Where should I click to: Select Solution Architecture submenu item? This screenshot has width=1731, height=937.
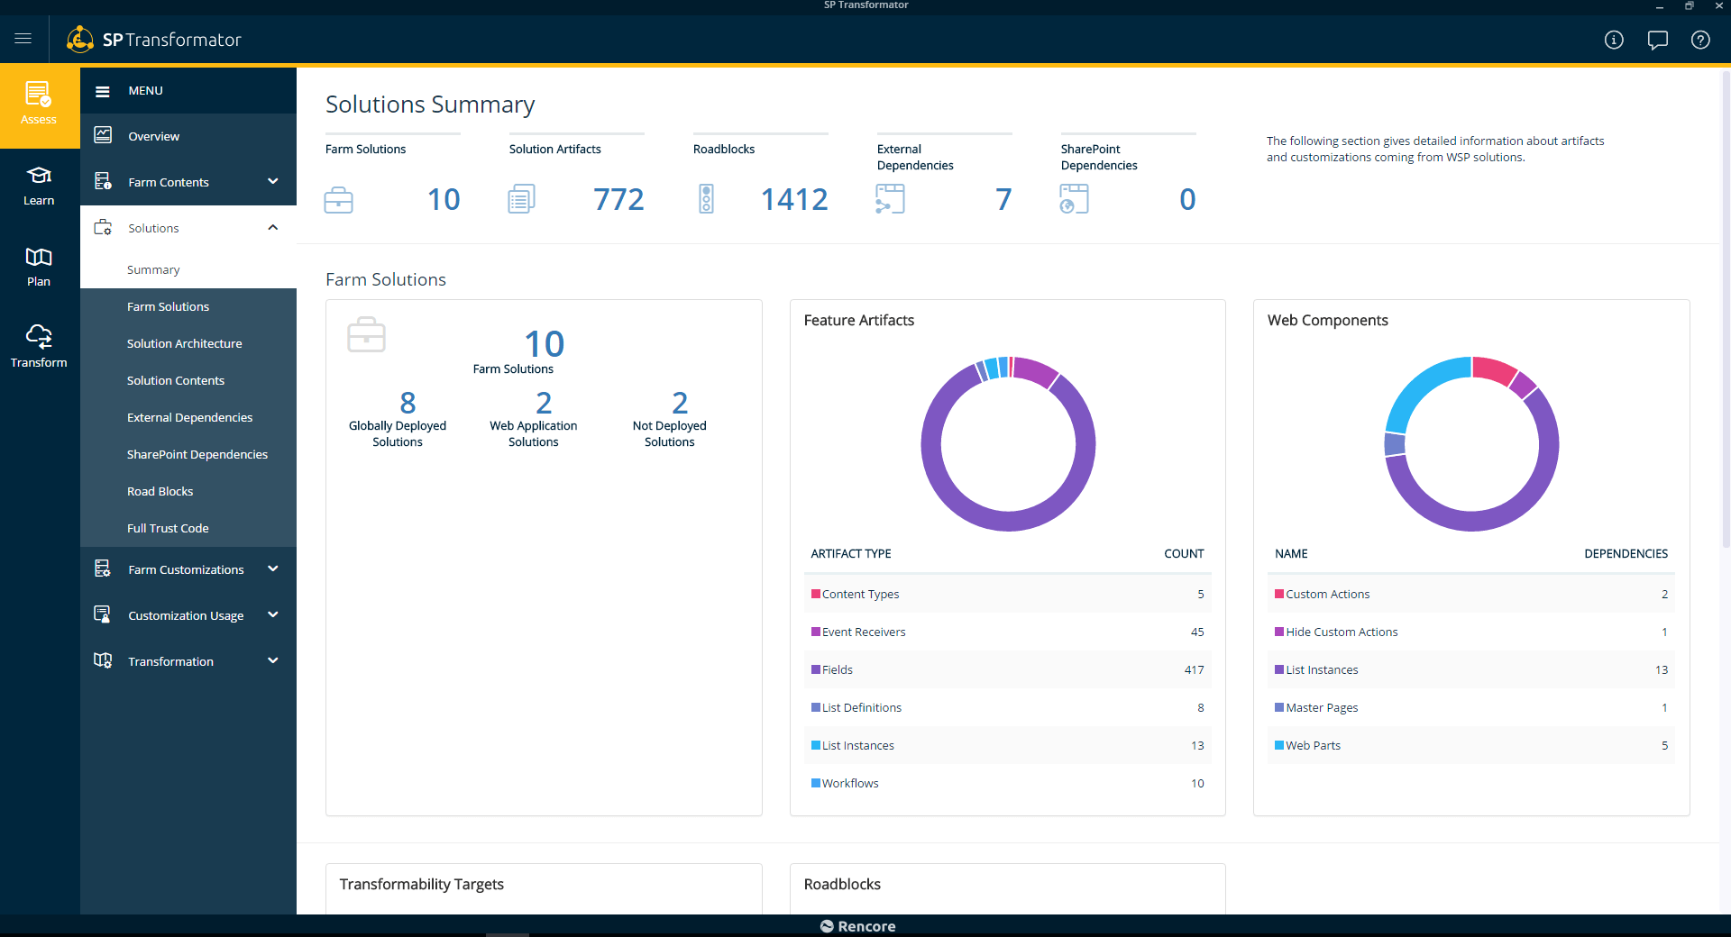pos(184,343)
